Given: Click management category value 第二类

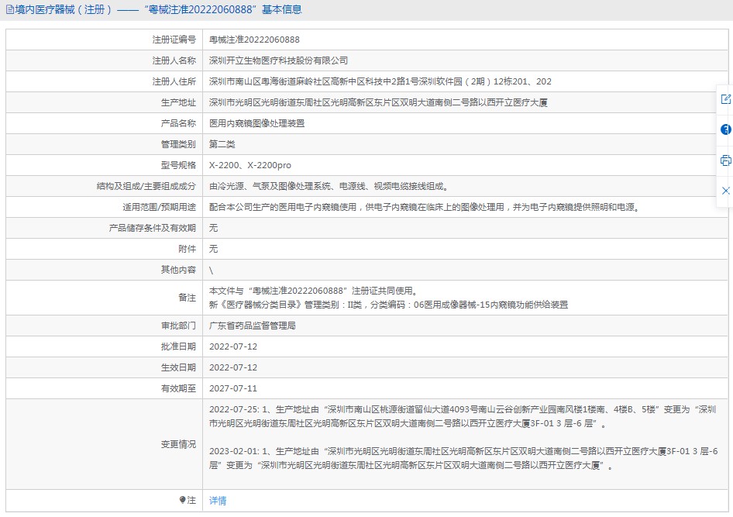Looking at the screenshot, I should [x=222, y=144].
